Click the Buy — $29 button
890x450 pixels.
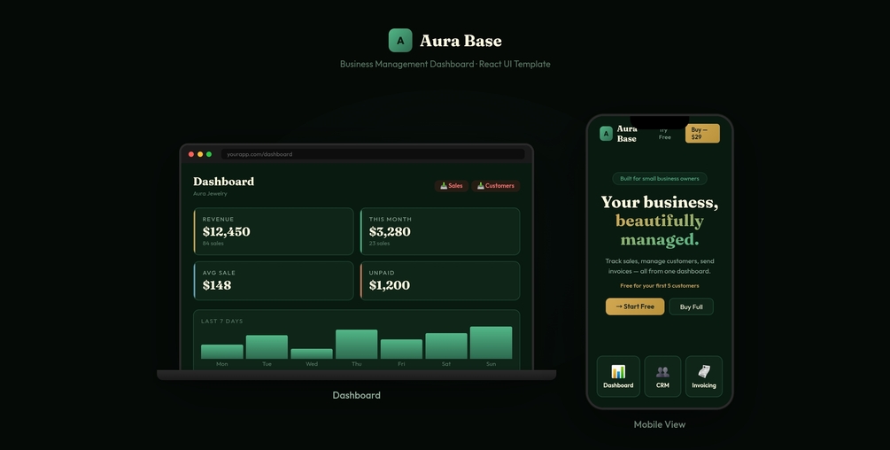click(702, 134)
